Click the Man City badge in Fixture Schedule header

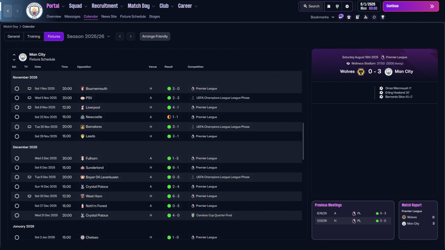pos(23,57)
